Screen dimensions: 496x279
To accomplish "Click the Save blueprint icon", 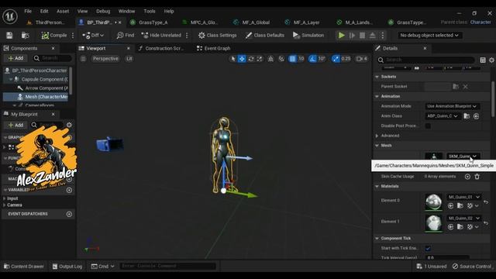I will tap(9, 35).
